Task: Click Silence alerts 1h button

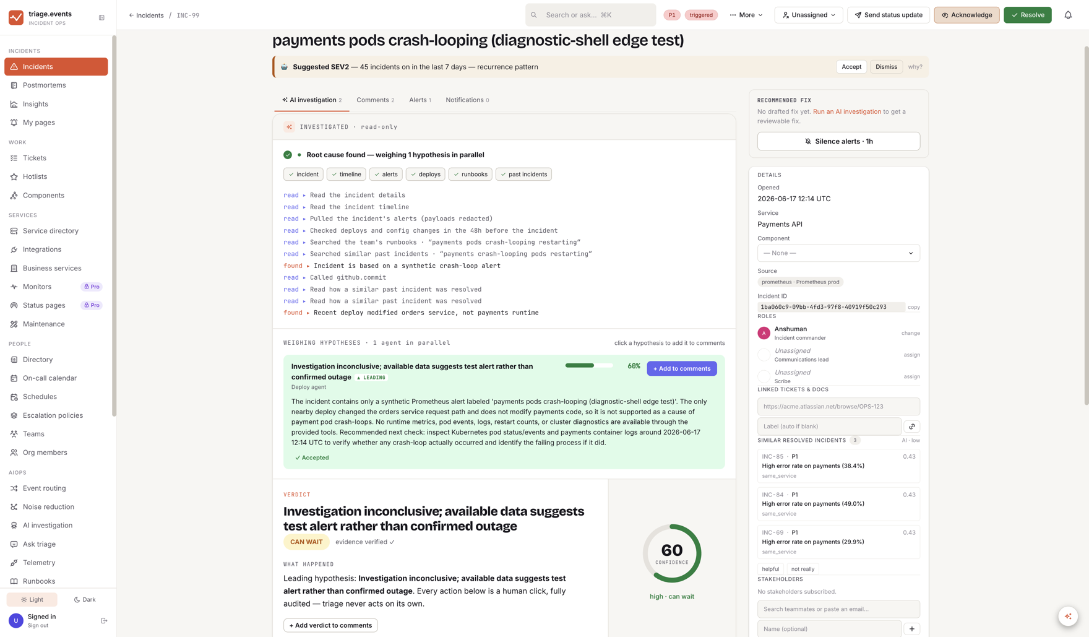Action: point(838,141)
